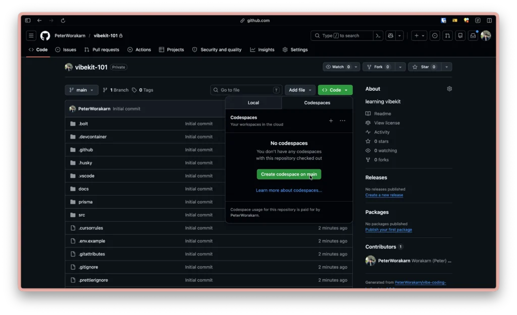Toggle the green Code dropdown button
The image size is (517, 315).
335,90
